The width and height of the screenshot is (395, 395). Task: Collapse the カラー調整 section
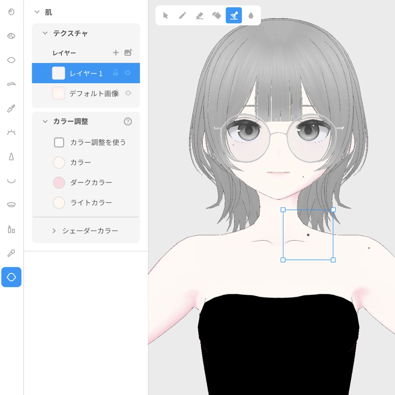[x=45, y=122]
